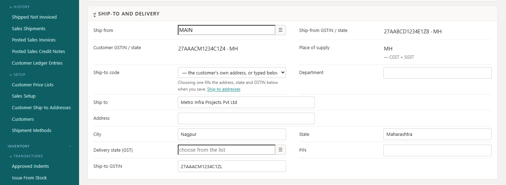The width and height of the screenshot is (506, 185).
Task: Edit the City field showing Nagpur
Action: click(232, 134)
